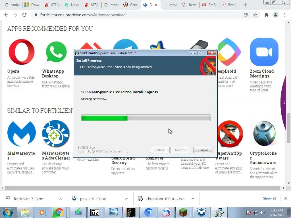Expand the forticlient-7-0.exe download options
Screen dimensions: 291x218
pos(61,199)
